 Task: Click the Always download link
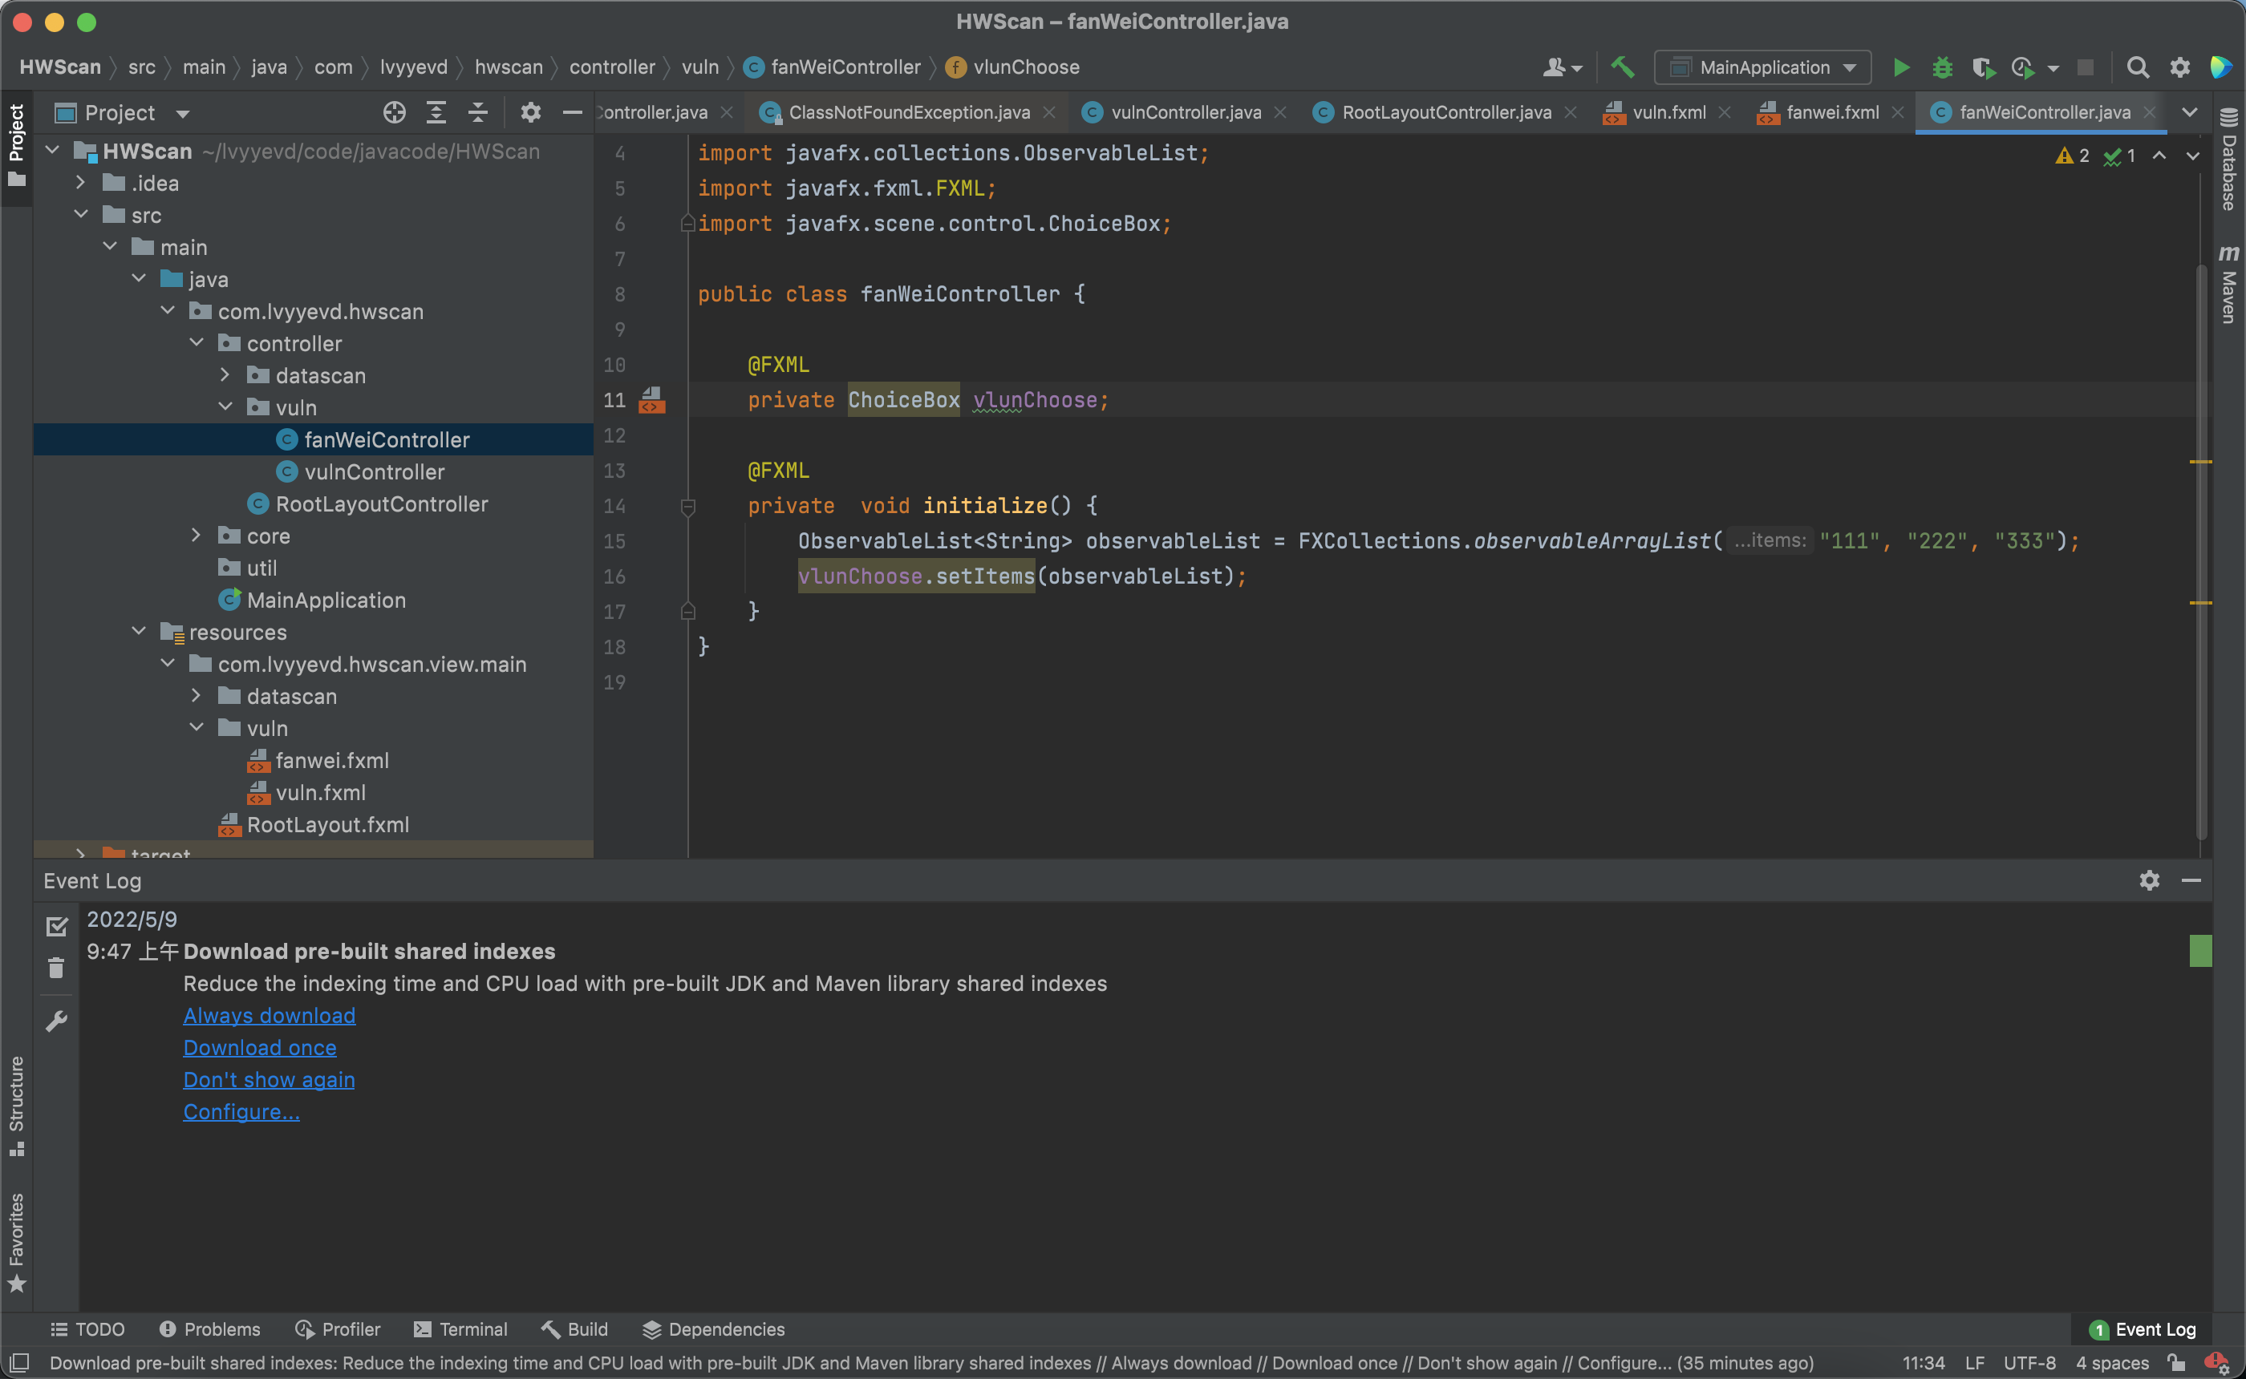(x=269, y=1015)
